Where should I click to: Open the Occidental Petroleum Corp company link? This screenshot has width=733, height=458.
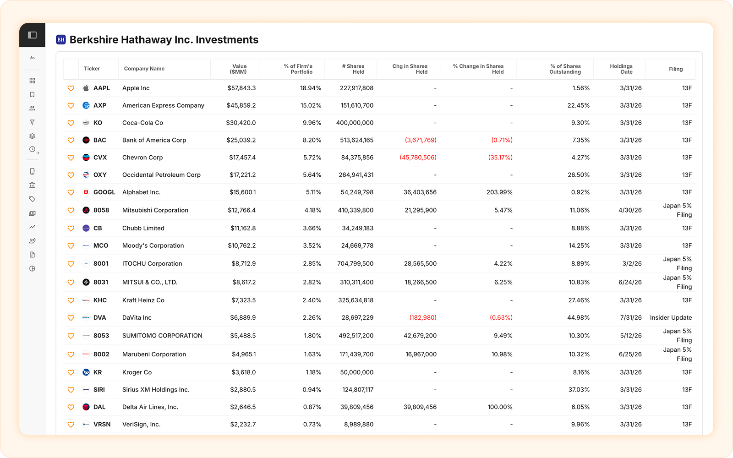click(161, 175)
